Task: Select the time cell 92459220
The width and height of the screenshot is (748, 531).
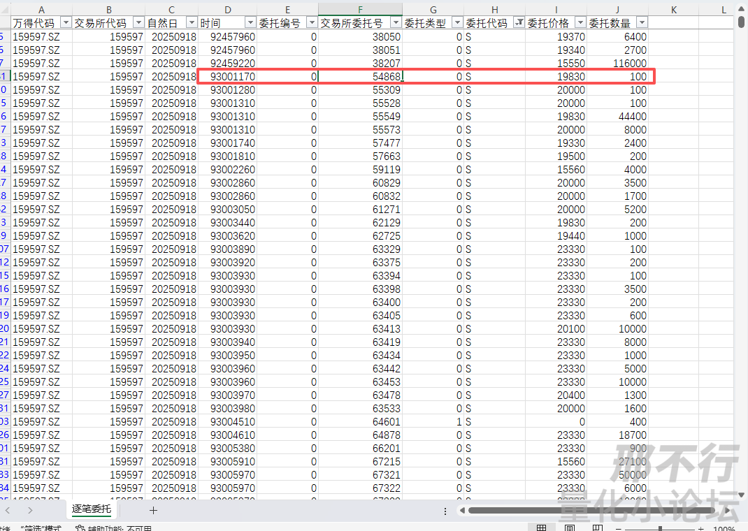Action: pyautogui.click(x=228, y=64)
